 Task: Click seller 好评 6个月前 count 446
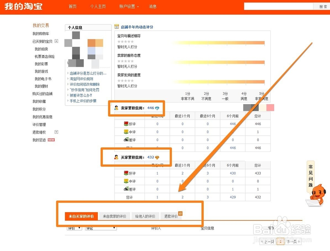(x=233, y=124)
